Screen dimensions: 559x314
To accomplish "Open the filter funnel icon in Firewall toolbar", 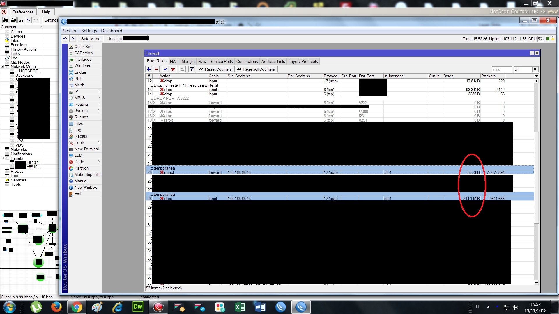I will pyautogui.click(x=192, y=69).
